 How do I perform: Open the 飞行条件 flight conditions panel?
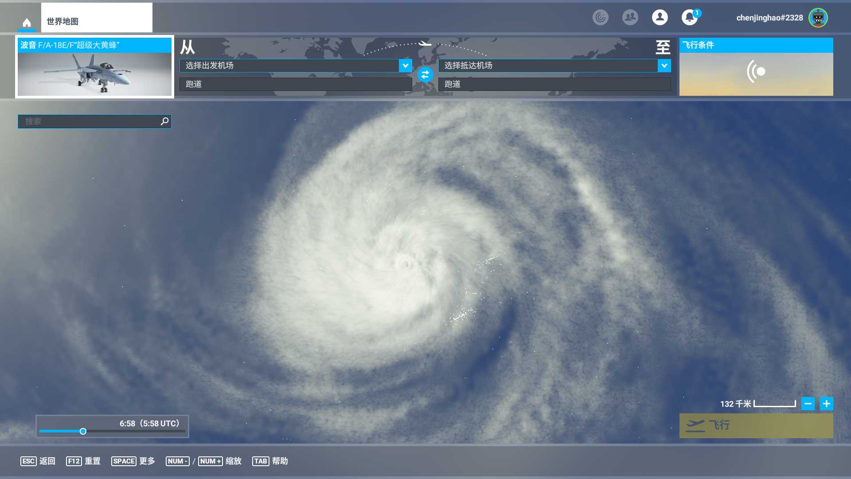tap(756, 67)
